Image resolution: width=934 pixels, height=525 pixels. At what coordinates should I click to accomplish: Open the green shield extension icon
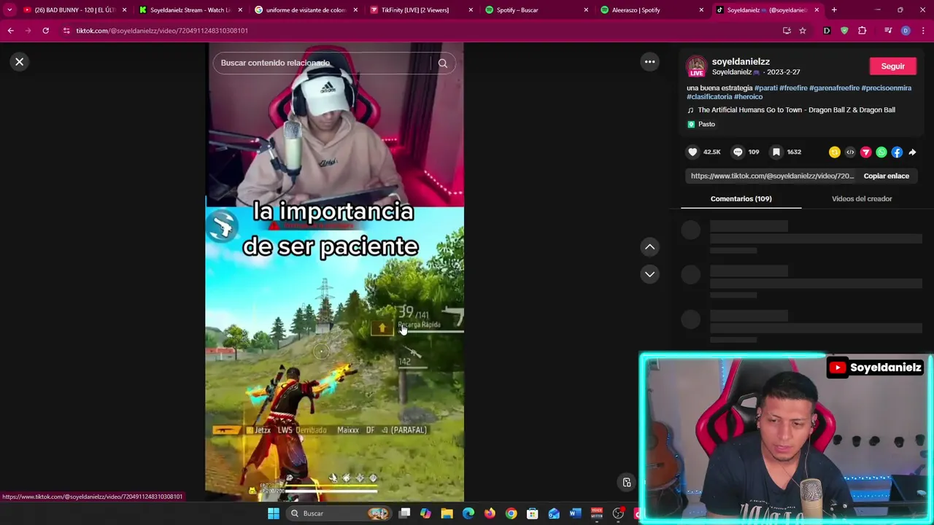coord(844,31)
